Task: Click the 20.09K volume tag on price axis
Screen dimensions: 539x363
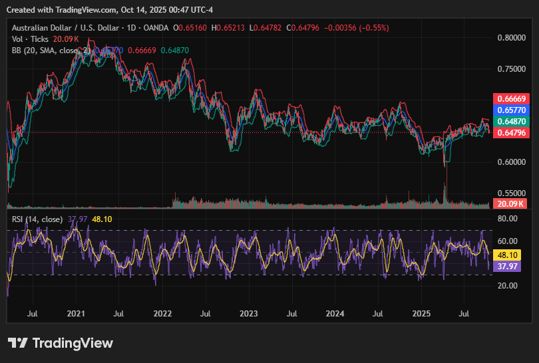Action: (x=510, y=203)
